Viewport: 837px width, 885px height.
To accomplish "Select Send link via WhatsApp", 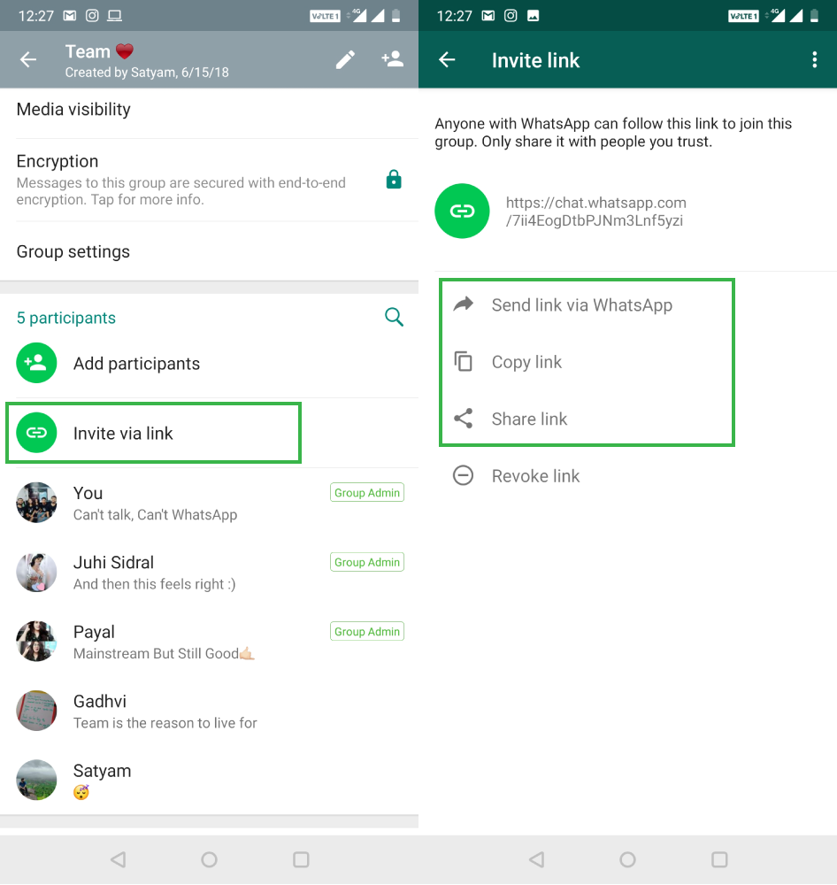I will 582,304.
